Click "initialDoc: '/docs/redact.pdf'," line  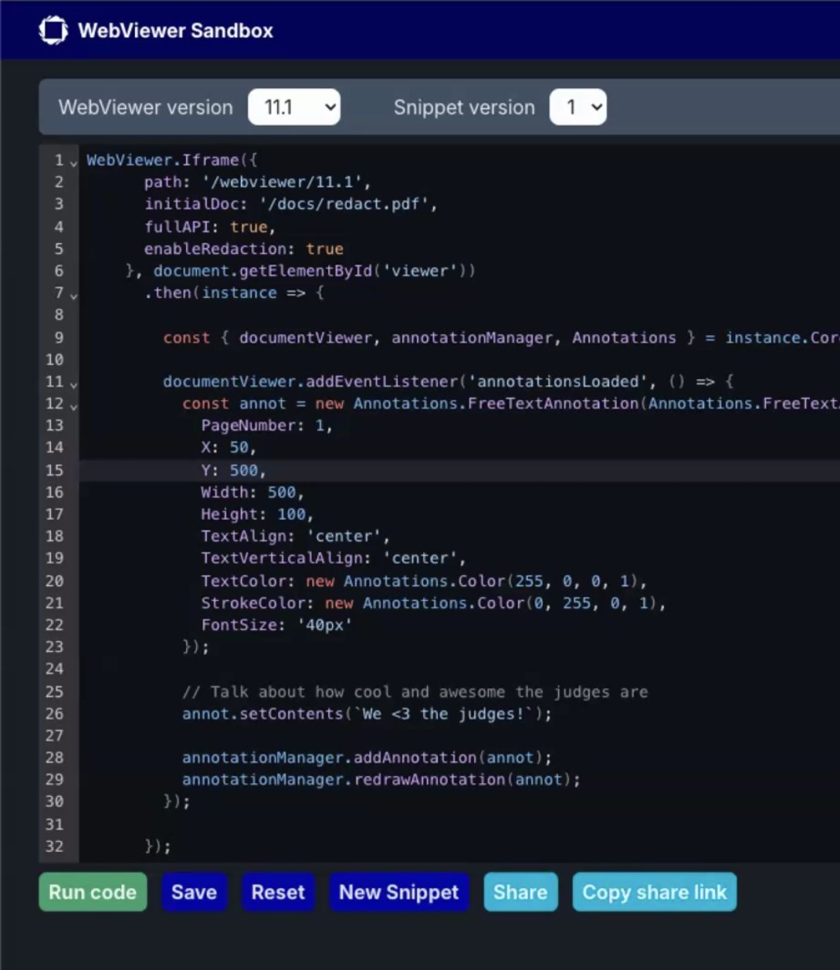pos(291,205)
